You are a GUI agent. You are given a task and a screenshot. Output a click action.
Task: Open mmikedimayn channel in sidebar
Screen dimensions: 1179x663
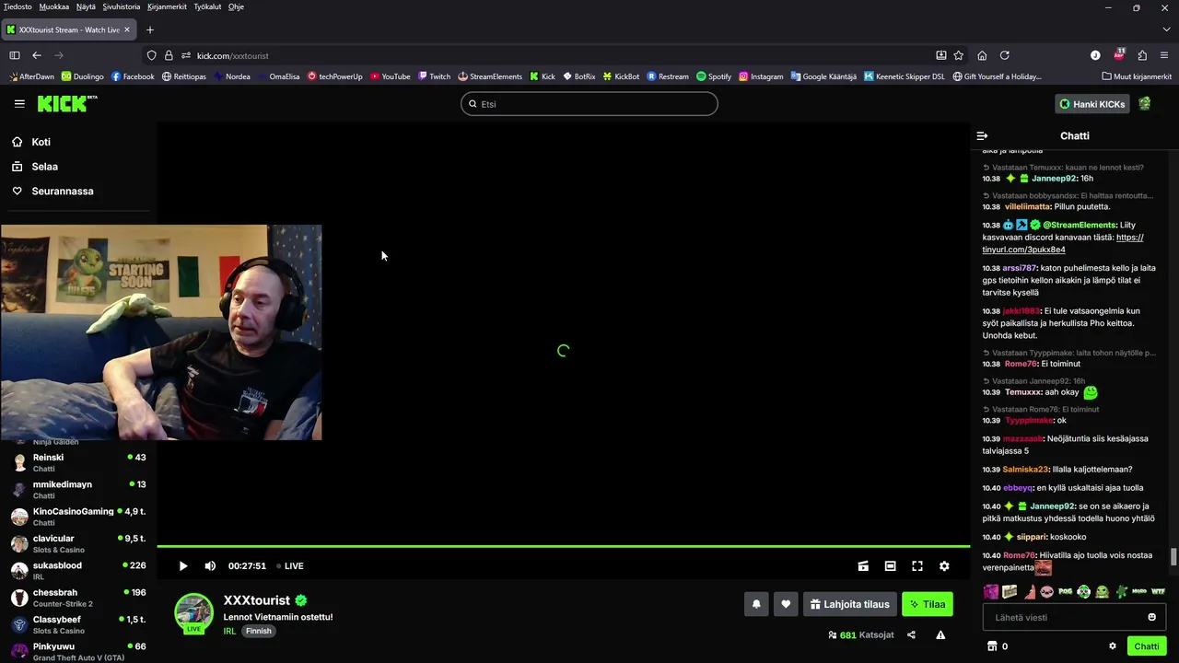tap(77, 489)
